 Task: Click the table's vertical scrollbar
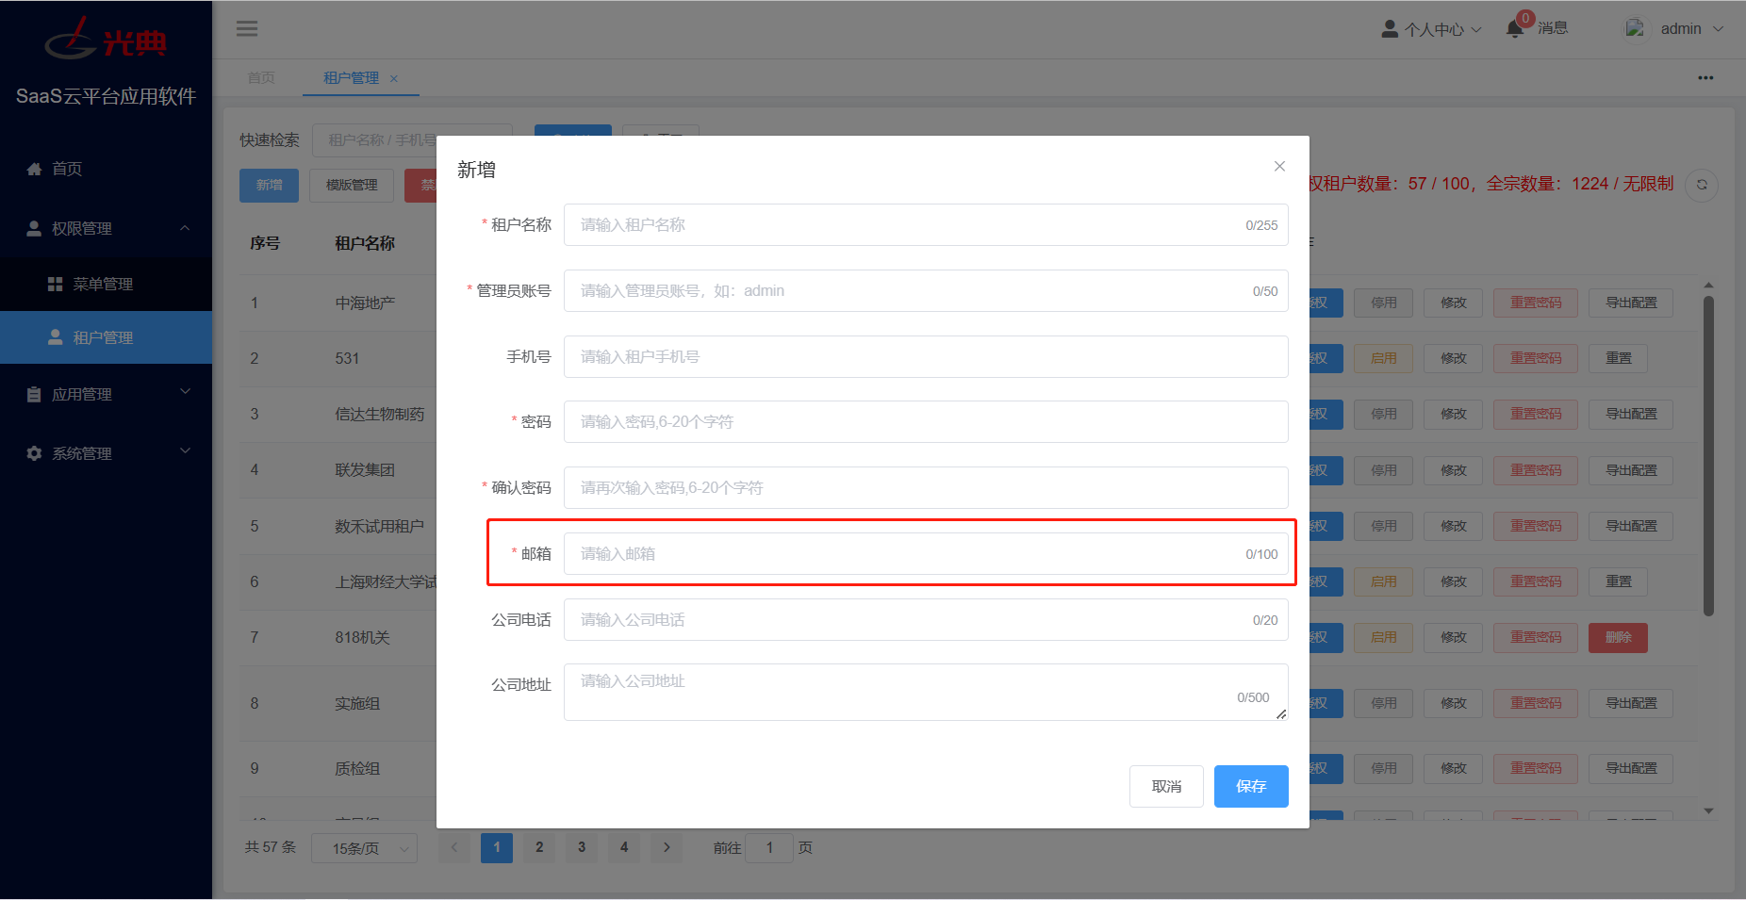[x=1708, y=456]
